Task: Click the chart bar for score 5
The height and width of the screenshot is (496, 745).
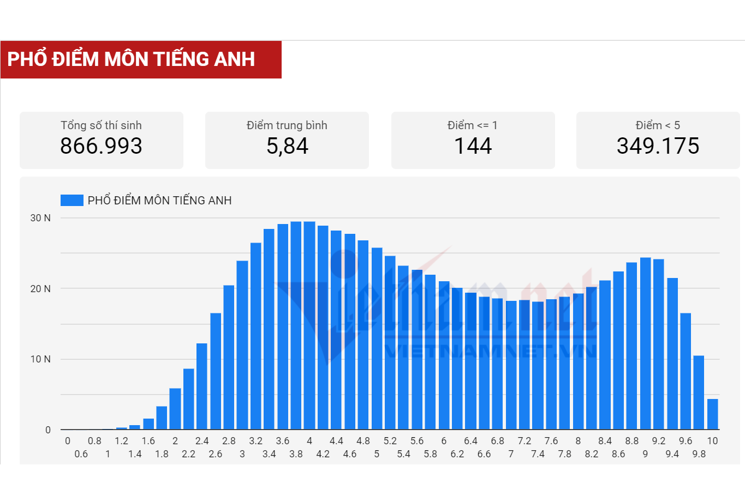Action: coord(377,338)
